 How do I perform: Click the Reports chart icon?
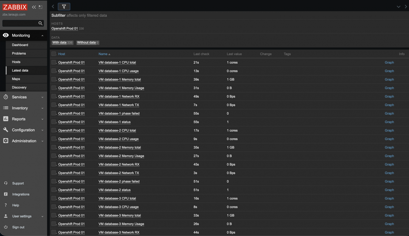[x=6, y=119]
